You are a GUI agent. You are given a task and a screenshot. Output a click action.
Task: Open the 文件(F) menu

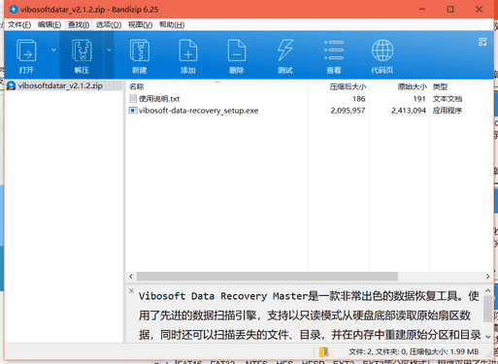[x=18, y=25]
